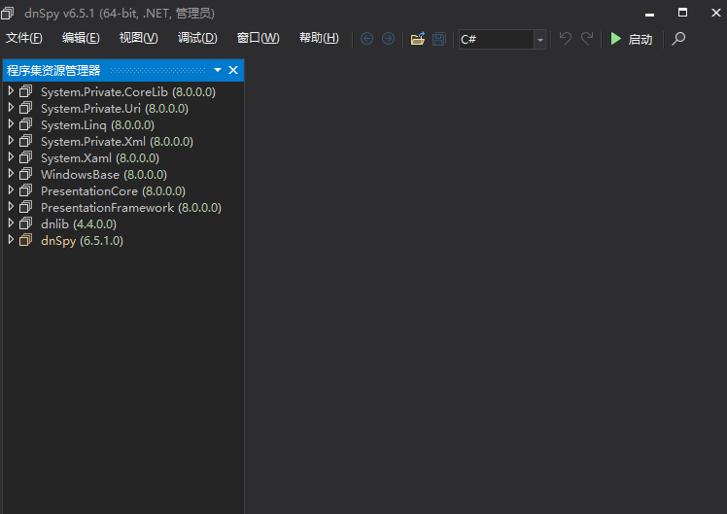The image size is (727, 514).
Task: Close the 程序集资源管理器 panel
Action: tap(233, 70)
